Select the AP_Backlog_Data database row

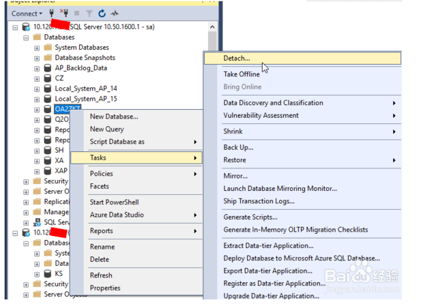click(81, 68)
